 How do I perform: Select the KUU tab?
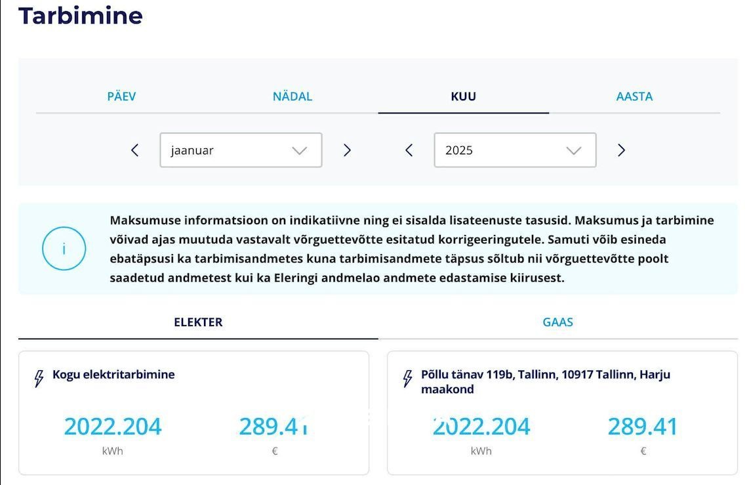pyautogui.click(x=462, y=96)
